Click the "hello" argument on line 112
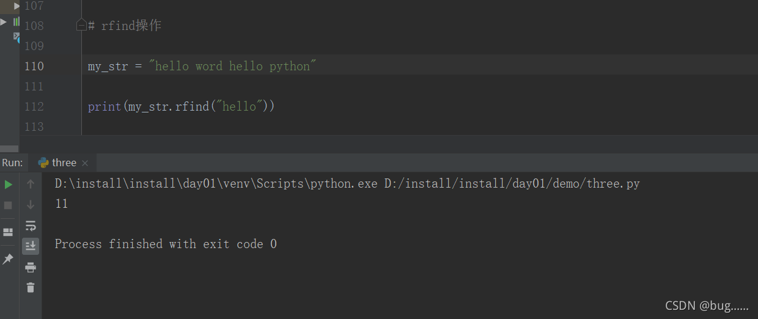 tap(239, 106)
